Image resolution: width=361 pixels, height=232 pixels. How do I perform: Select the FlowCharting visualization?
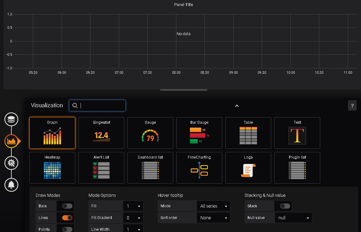click(199, 168)
